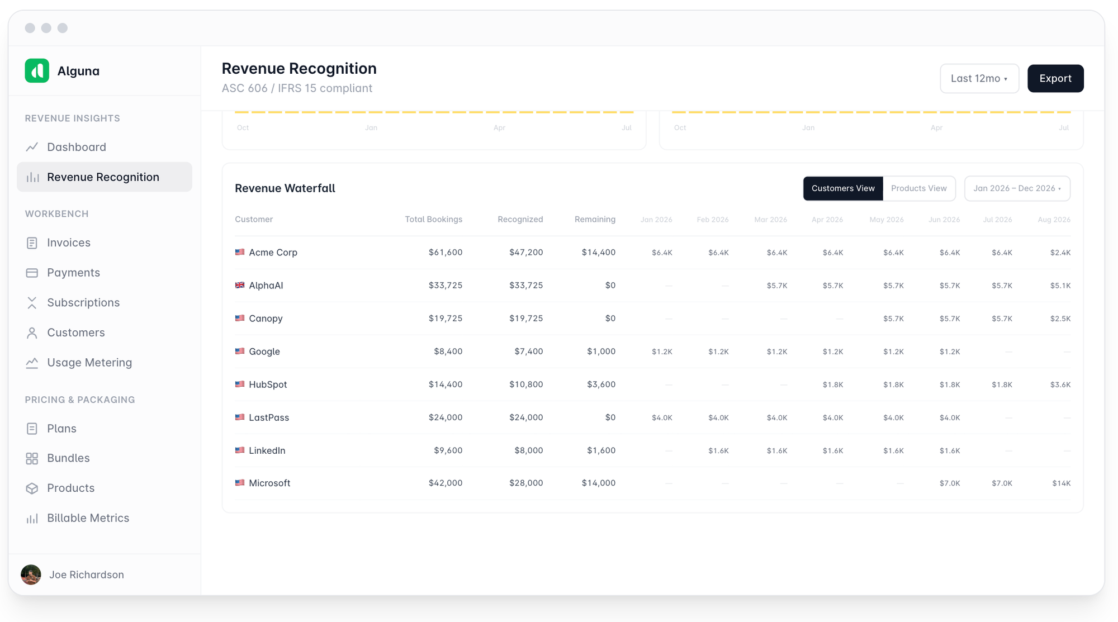
Task: Click the Canopy flag icon
Action: pos(240,318)
